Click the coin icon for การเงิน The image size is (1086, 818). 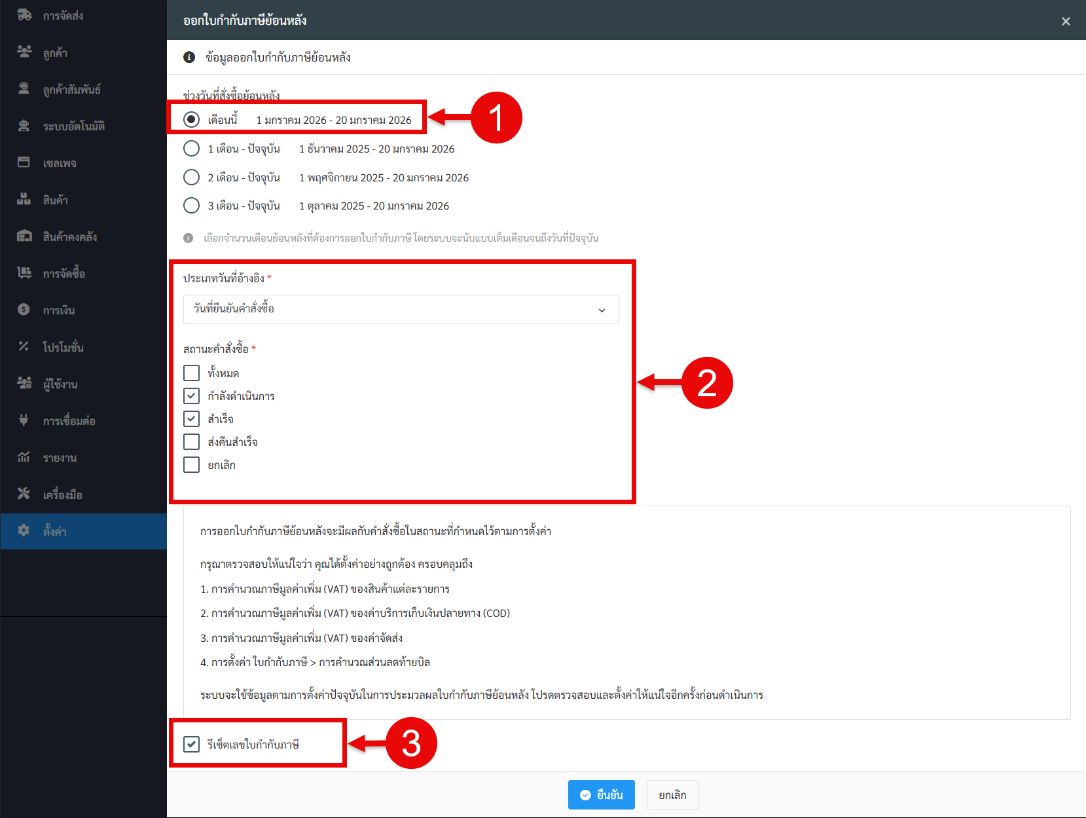click(24, 310)
